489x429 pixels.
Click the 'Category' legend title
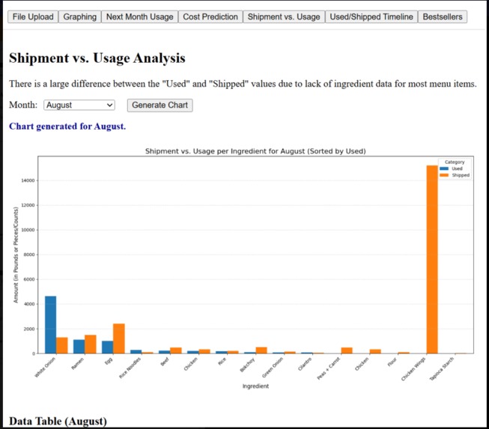(x=455, y=162)
